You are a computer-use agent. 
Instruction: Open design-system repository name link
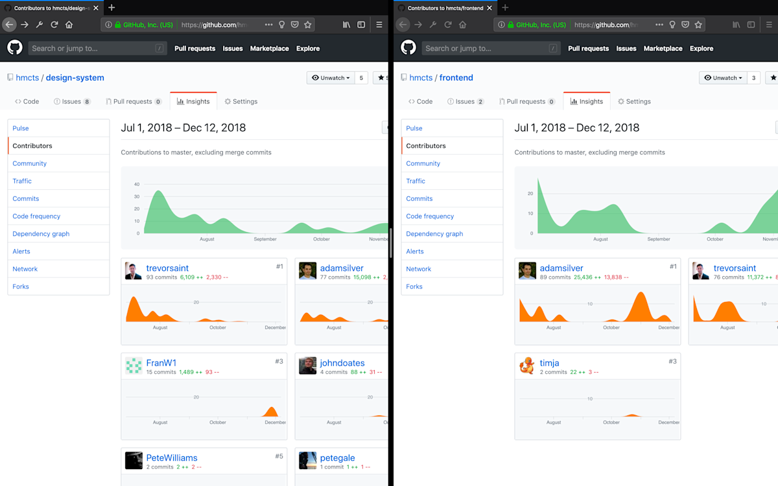pos(75,78)
